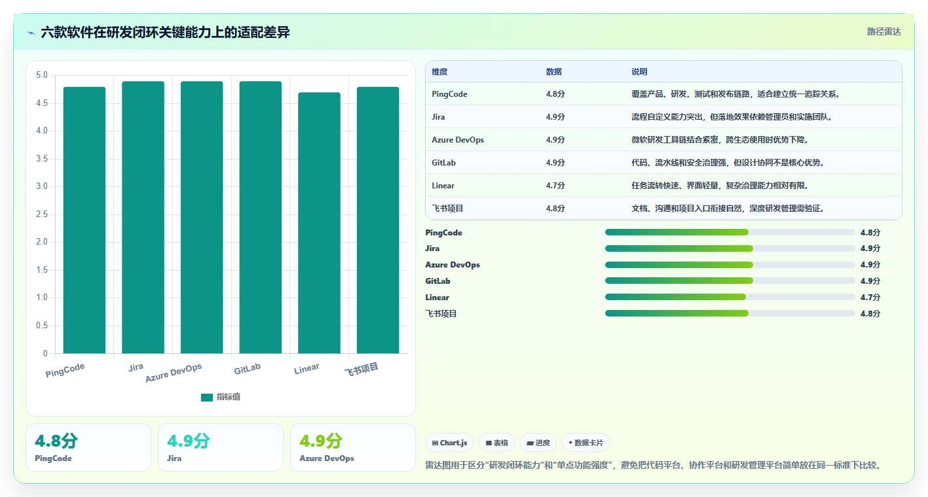Click the Azure DevOps bar in the chart
Screen dimensions: 928x497
202,218
